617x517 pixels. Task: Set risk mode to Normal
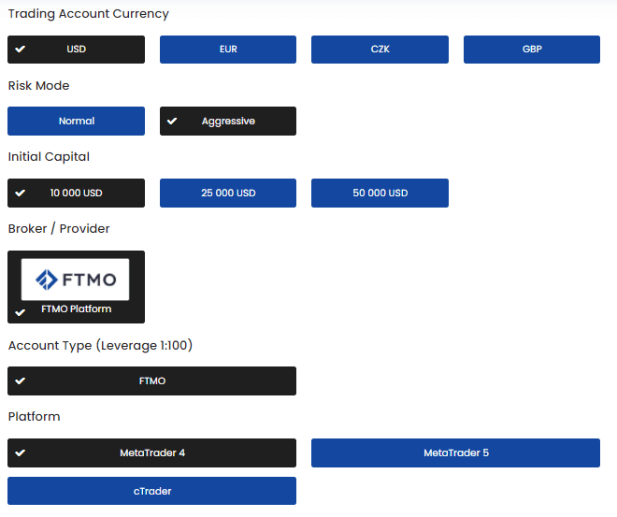[76, 122]
